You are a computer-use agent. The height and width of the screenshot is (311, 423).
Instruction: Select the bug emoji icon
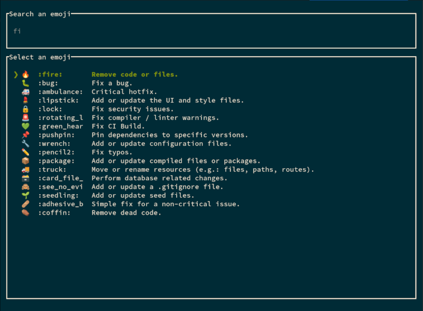(25, 83)
